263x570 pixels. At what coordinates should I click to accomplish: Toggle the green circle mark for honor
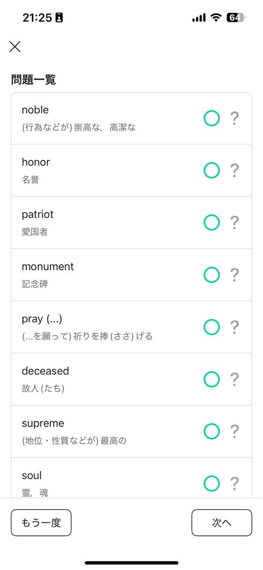coord(212,170)
